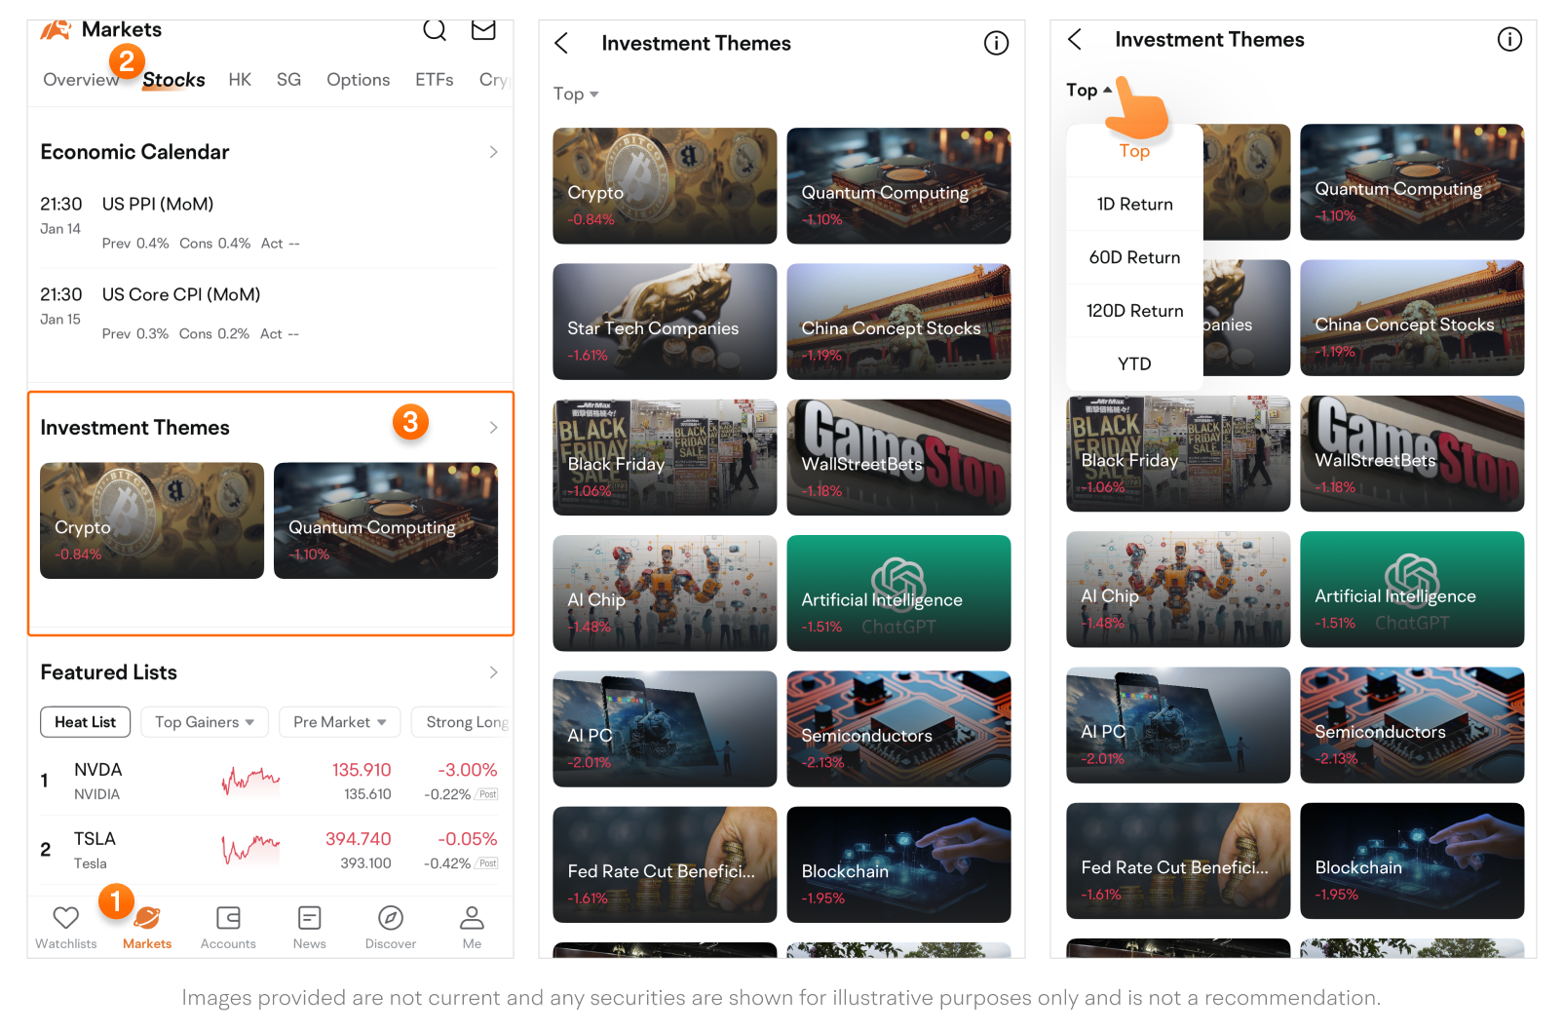Expand the Economic Calendar section chevron
This screenshot has width=1564, height=1032.
(493, 152)
